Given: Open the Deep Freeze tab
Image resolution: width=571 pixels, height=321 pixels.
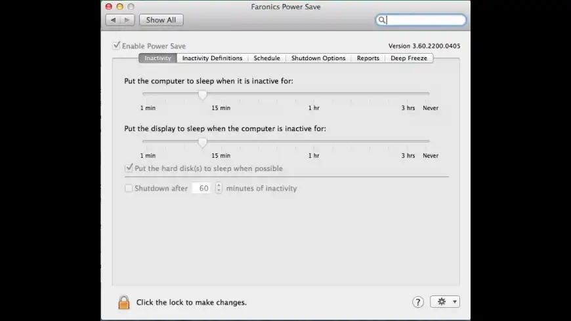Looking at the screenshot, I should click(409, 58).
